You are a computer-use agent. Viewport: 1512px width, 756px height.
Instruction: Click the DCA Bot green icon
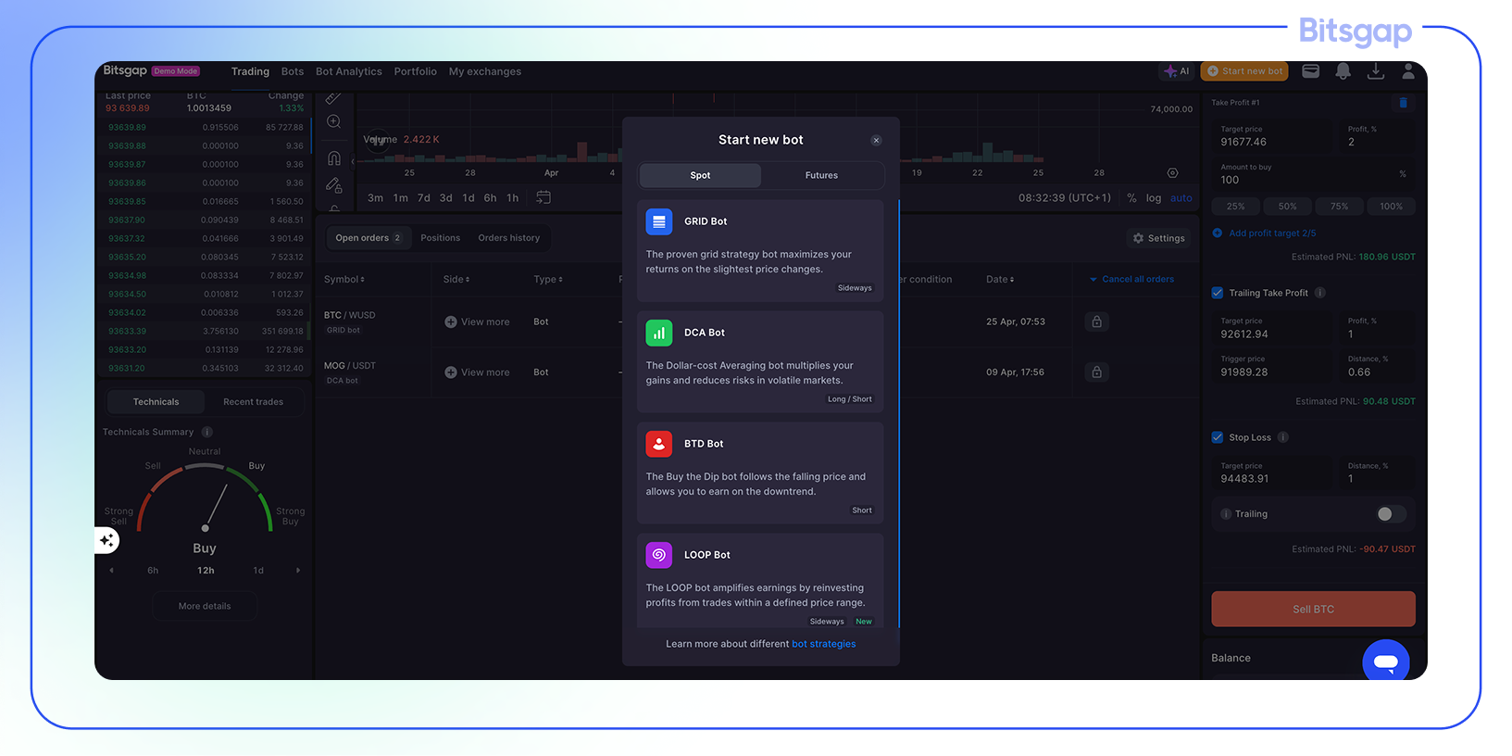(x=659, y=333)
